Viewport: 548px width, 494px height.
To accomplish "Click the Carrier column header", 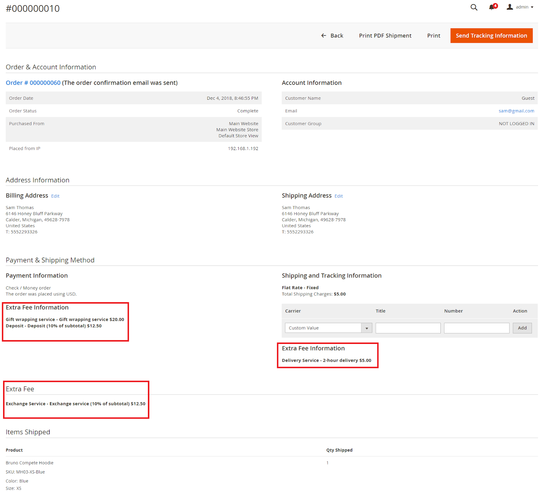I will pos(293,311).
